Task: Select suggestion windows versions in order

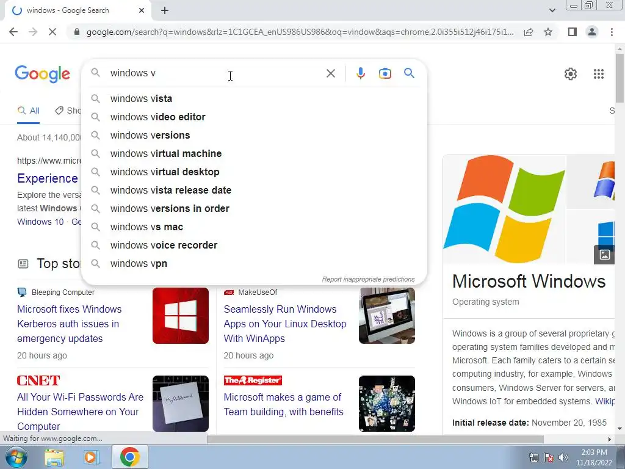Action: coord(254,209)
